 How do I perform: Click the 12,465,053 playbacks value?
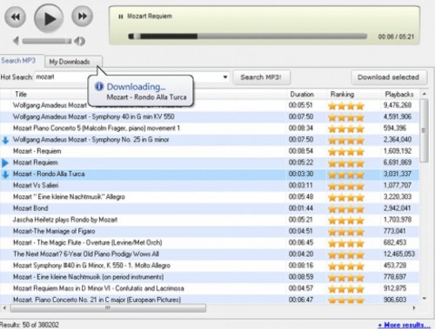click(399, 254)
